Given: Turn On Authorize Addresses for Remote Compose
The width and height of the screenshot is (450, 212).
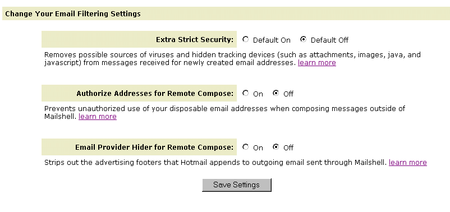Looking at the screenshot, I should click(x=245, y=93).
